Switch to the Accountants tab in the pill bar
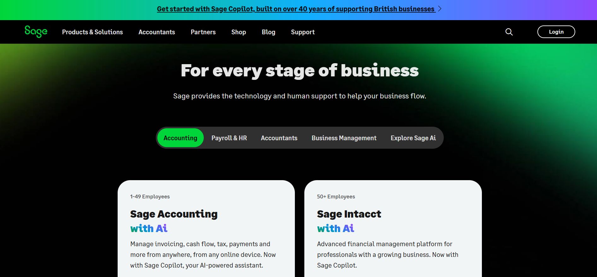This screenshot has width=597, height=277. 279,138
